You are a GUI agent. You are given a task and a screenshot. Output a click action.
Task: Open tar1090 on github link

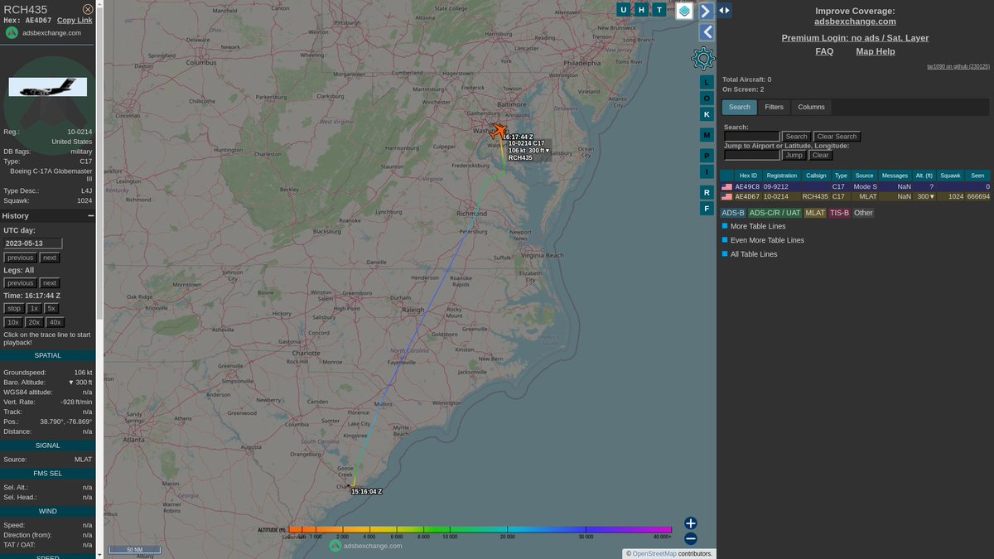[x=958, y=66]
